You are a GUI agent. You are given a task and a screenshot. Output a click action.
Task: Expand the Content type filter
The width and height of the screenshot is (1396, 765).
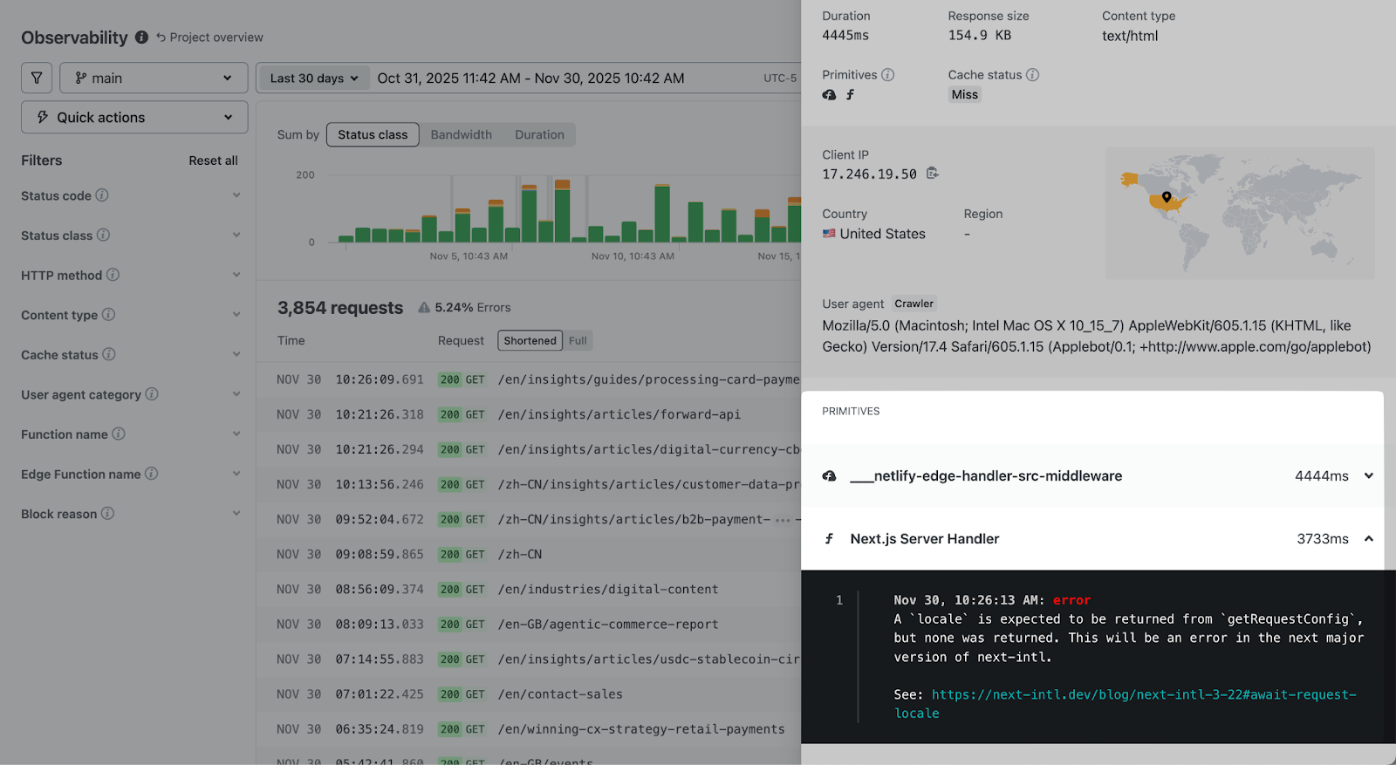click(x=236, y=315)
